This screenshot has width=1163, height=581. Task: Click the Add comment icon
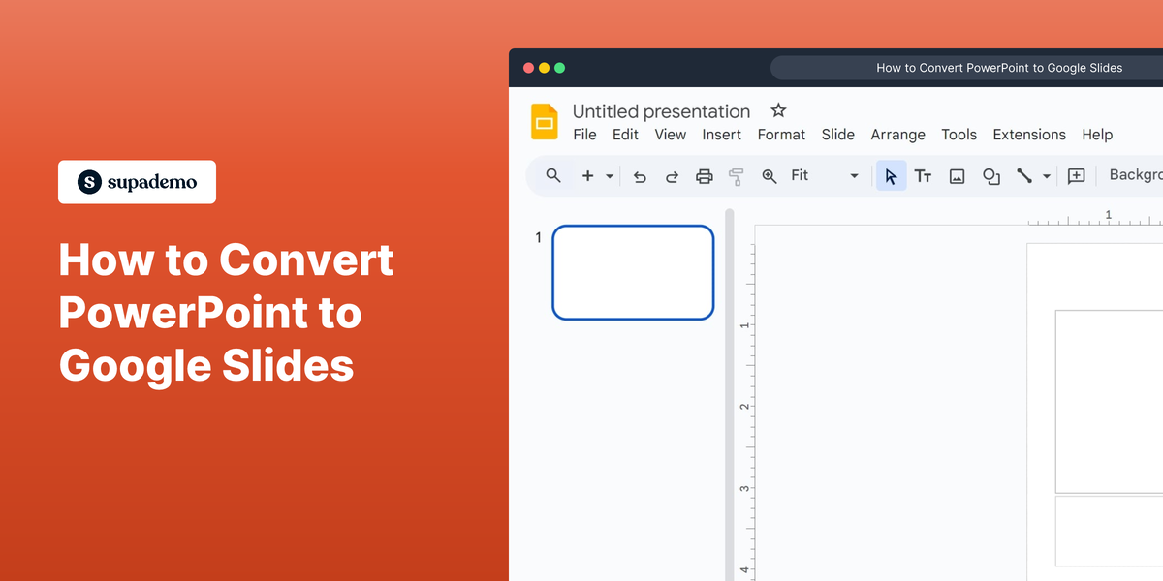point(1076,176)
